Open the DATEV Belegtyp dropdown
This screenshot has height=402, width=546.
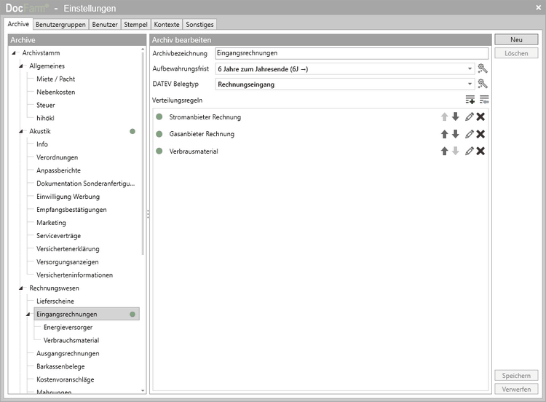(x=470, y=84)
